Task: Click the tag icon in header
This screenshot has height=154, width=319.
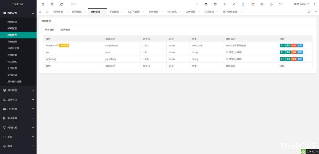Action: pyautogui.click(x=271, y=4)
